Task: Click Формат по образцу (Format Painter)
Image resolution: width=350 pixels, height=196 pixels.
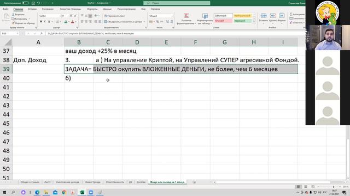Action: [x=23, y=23]
